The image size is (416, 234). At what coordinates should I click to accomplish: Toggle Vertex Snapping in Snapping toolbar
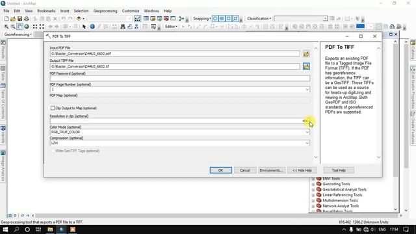pyautogui.click(x=229, y=19)
